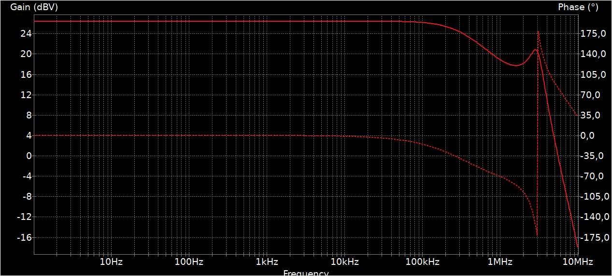
Task: Click the 0,0 phase axis value
Action: point(588,135)
